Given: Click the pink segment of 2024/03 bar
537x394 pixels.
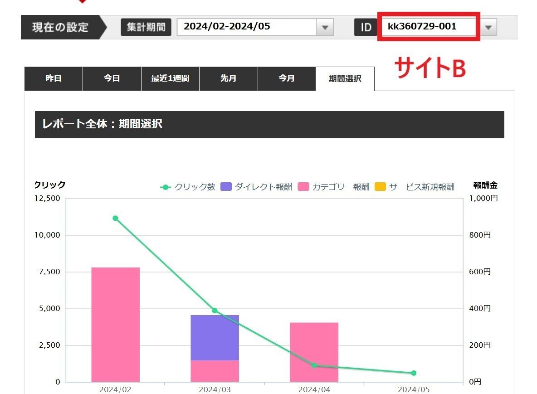Looking at the screenshot, I should coord(215,371).
